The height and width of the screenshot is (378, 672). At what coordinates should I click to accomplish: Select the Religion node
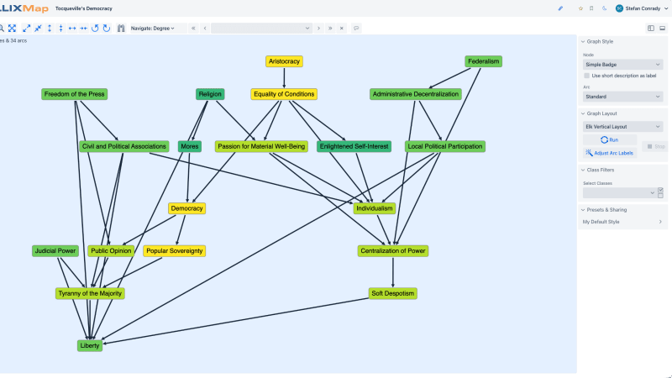210,94
